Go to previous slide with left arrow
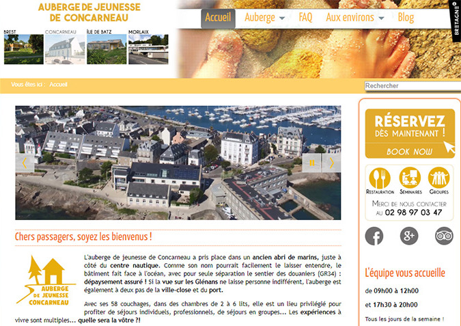 [25, 163]
